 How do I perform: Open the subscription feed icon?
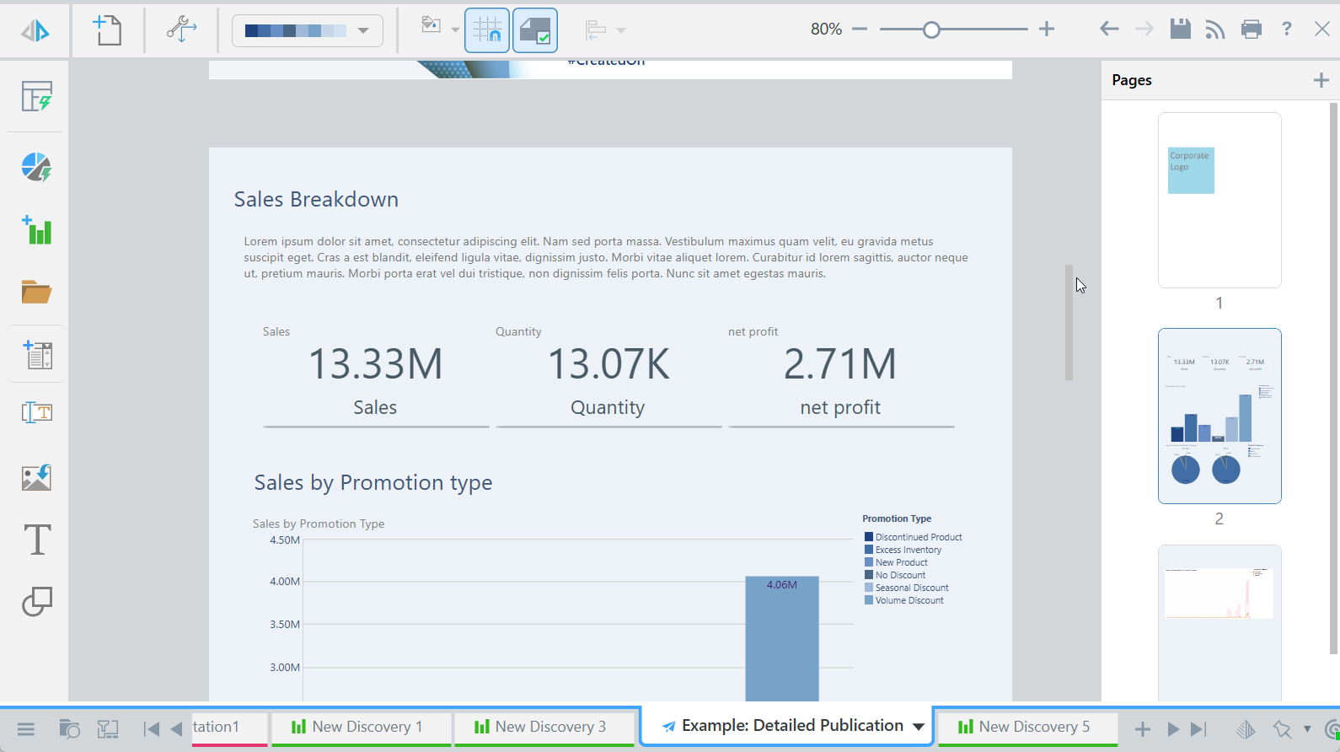pos(1214,30)
